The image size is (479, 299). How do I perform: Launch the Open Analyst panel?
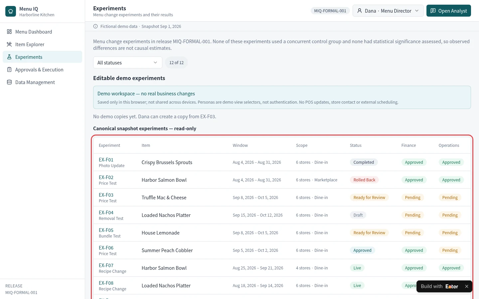449,11
